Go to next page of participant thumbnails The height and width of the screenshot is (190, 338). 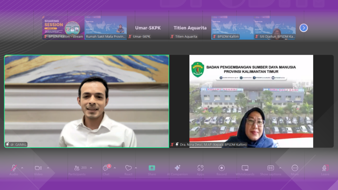(304, 28)
